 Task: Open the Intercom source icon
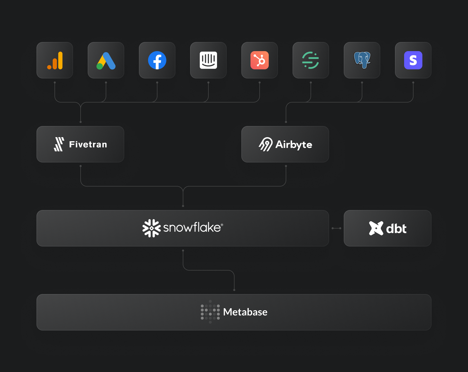pyautogui.click(x=208, y=60)
